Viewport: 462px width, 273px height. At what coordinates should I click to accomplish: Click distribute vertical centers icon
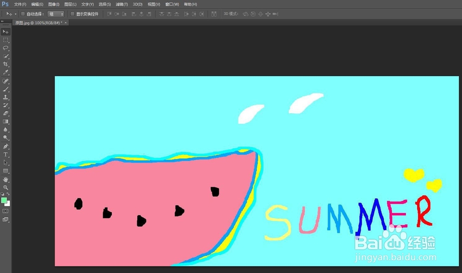click(x=169, y=14)
